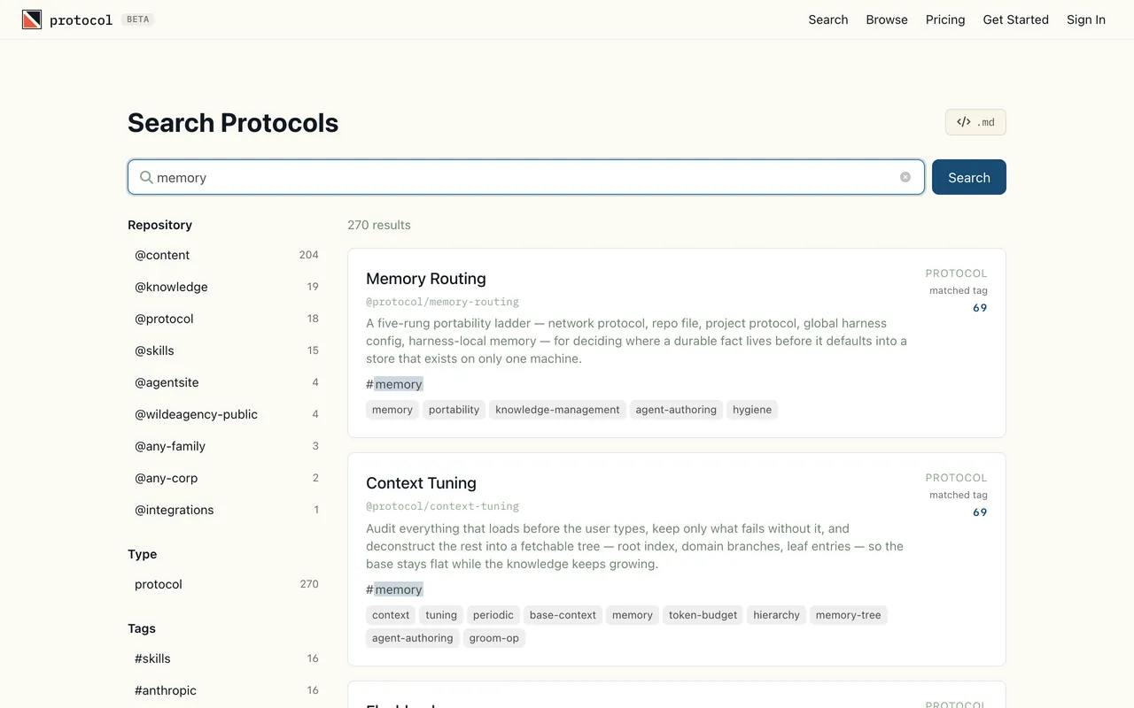The width and height of the screenshot is (1134, 708).
Task: Filter by @integrations repository
Action: (x=226, y=510)
